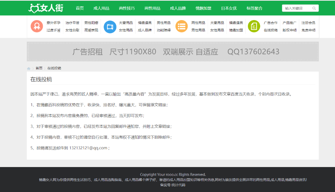
Task: Click the search magnifier icon
Action: (314, 8)
